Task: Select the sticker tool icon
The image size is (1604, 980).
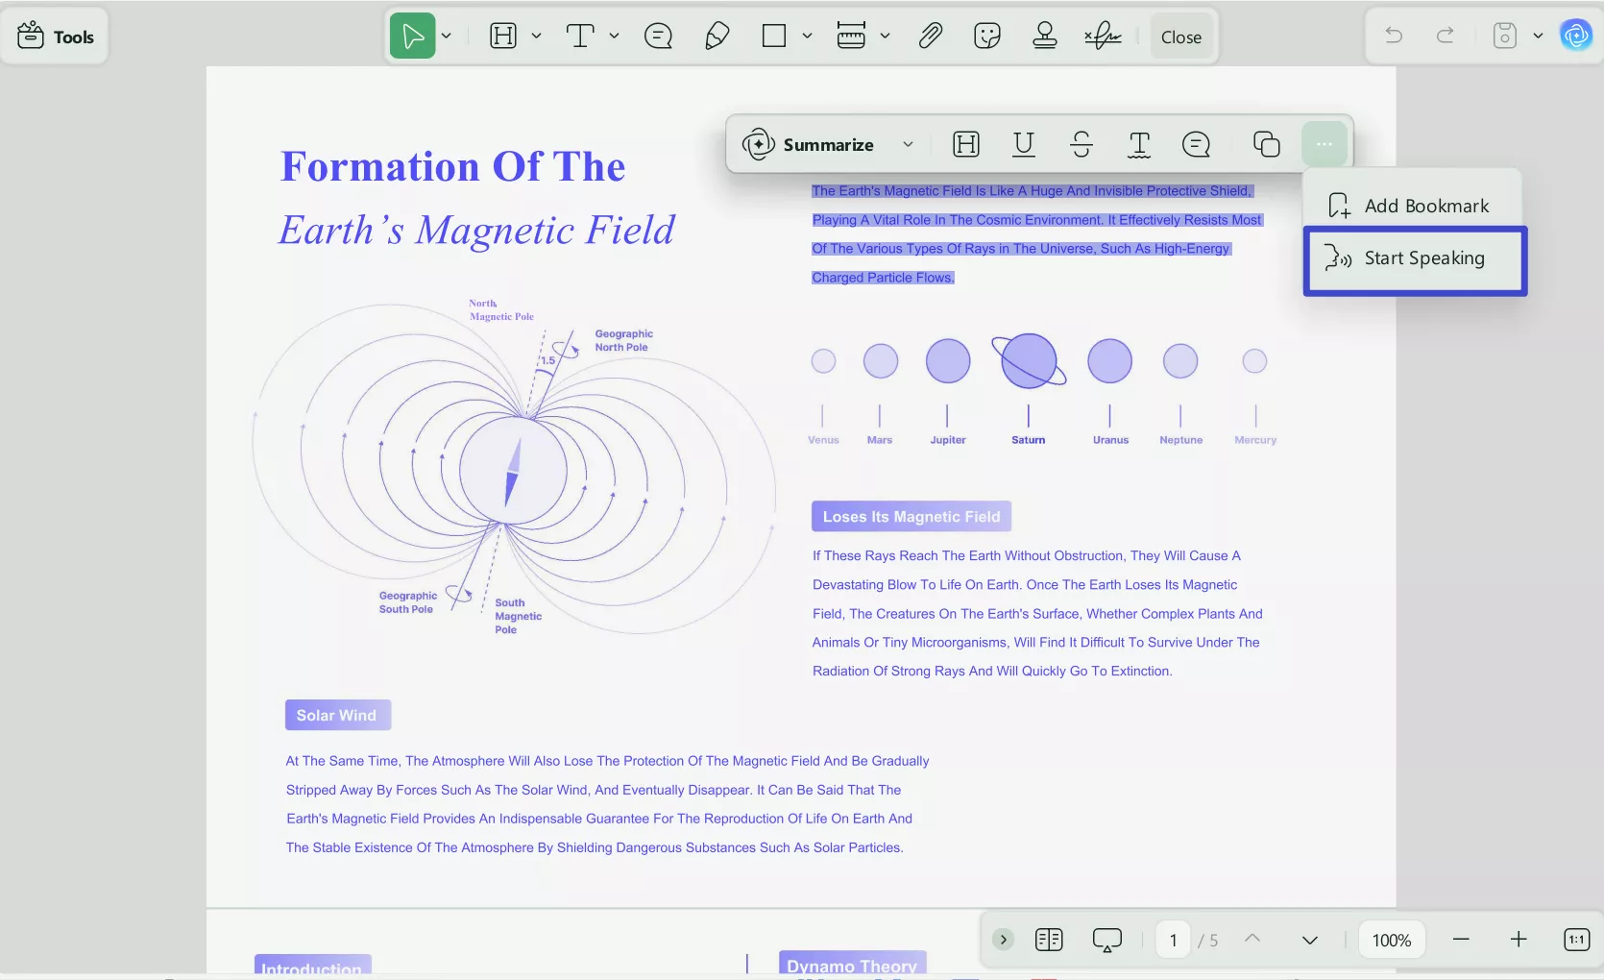Action: (x=986, y=37)
